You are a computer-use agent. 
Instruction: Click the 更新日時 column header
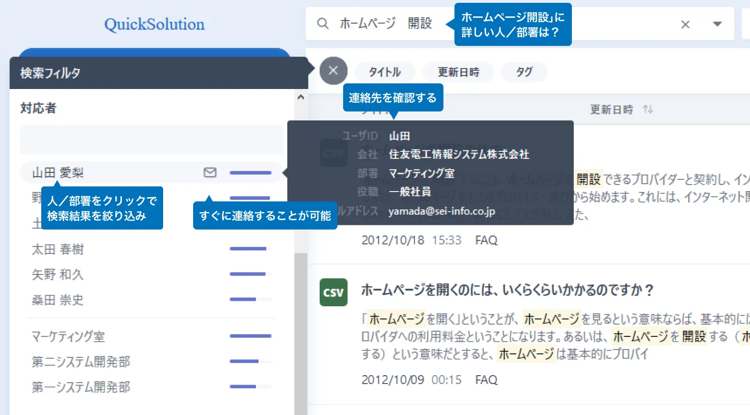(x=611, y=110)
